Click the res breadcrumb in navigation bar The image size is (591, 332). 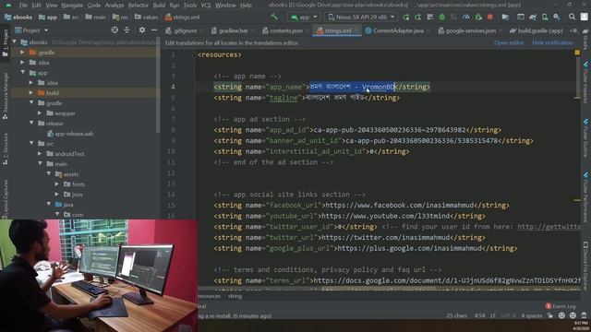[x=120, y=17]
